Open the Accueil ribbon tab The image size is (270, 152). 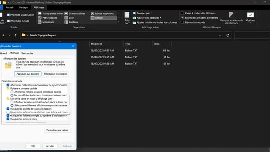[x=9, y=8]
